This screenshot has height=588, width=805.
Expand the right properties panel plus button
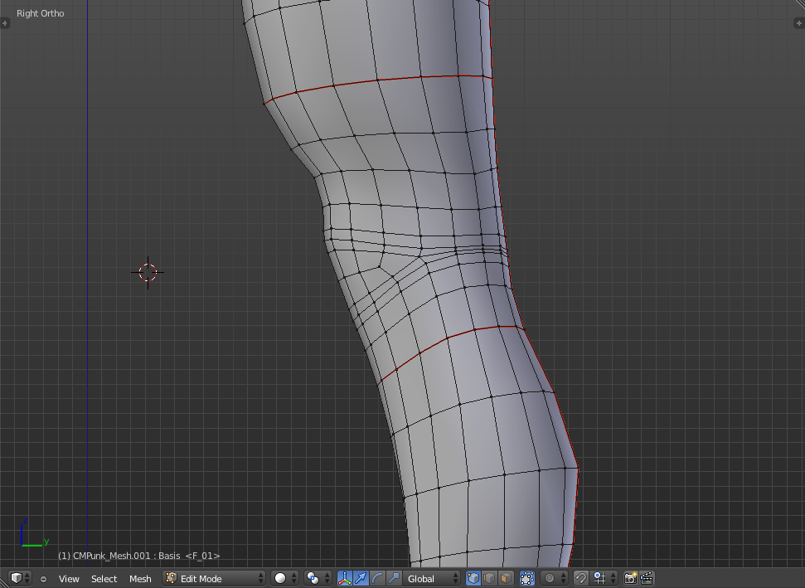(x=799, y=22)
